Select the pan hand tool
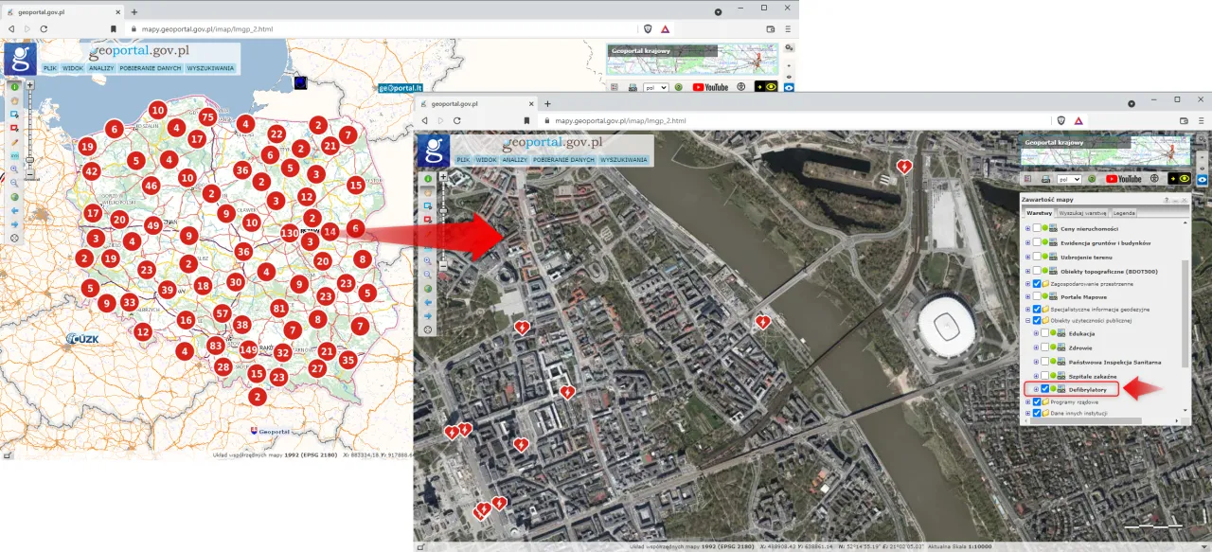 tap(428, 192)
